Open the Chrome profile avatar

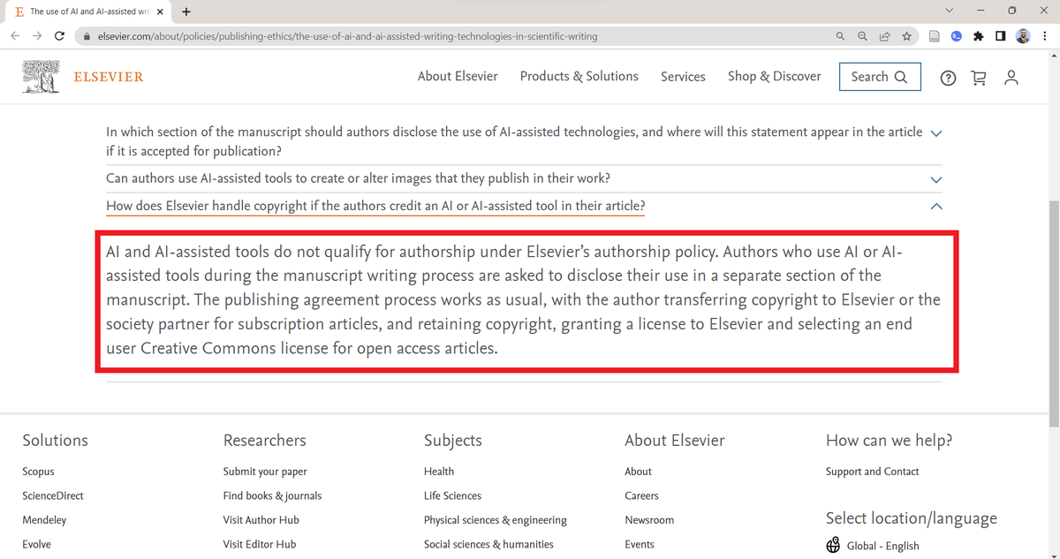(1023, 36)
